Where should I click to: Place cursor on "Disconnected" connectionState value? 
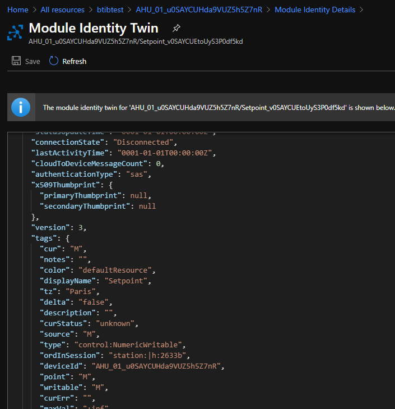point(141,143)
